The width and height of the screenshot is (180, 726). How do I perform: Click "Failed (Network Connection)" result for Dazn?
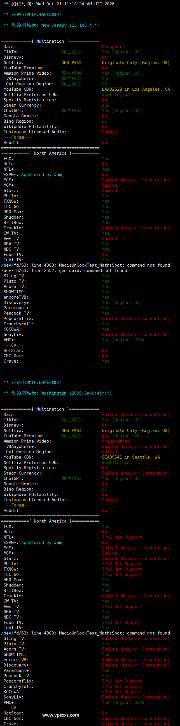tap(136, 414)
